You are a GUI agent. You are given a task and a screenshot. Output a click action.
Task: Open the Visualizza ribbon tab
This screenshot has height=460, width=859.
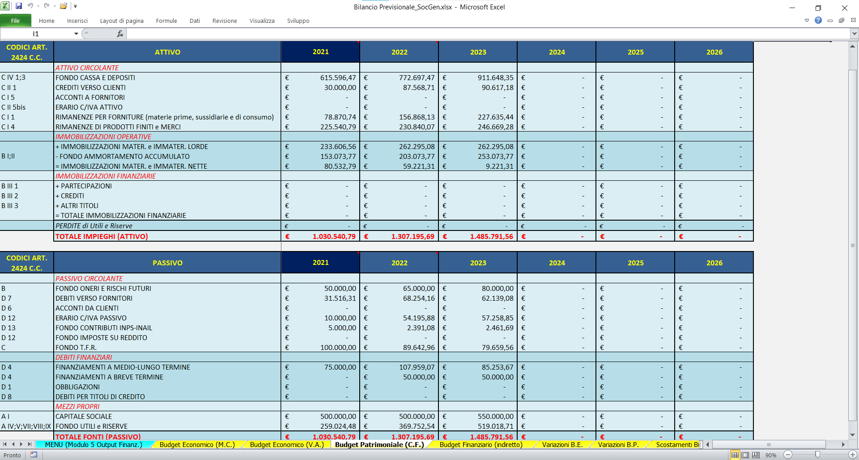click(262, 21)
